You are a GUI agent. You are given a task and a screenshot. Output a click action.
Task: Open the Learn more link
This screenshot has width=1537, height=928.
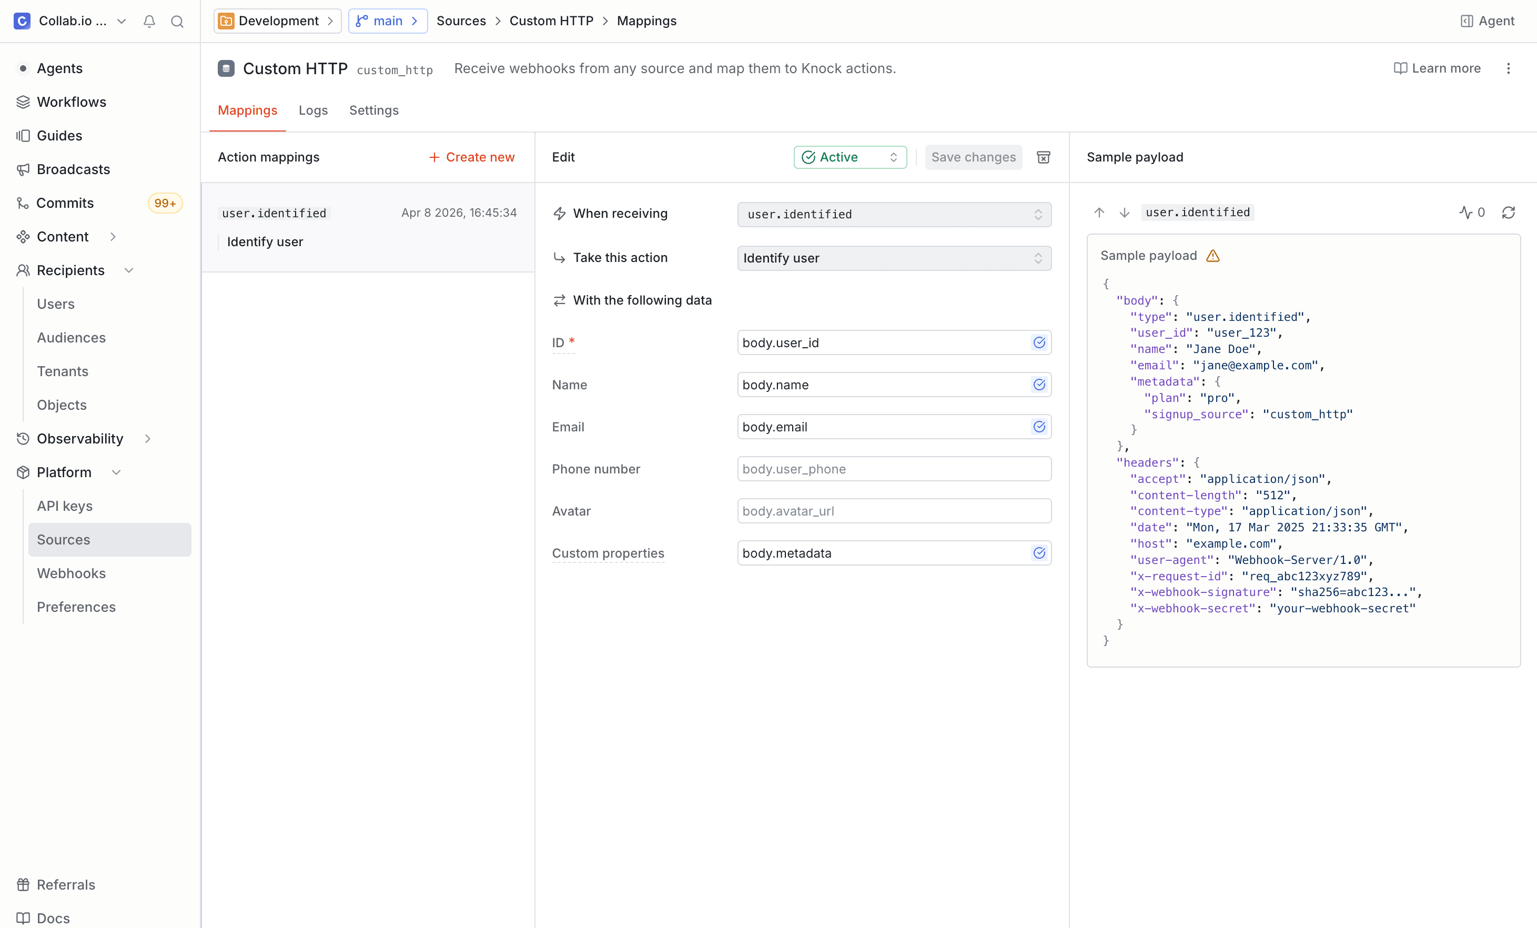pyautogui.click(x=1436, y=68)
